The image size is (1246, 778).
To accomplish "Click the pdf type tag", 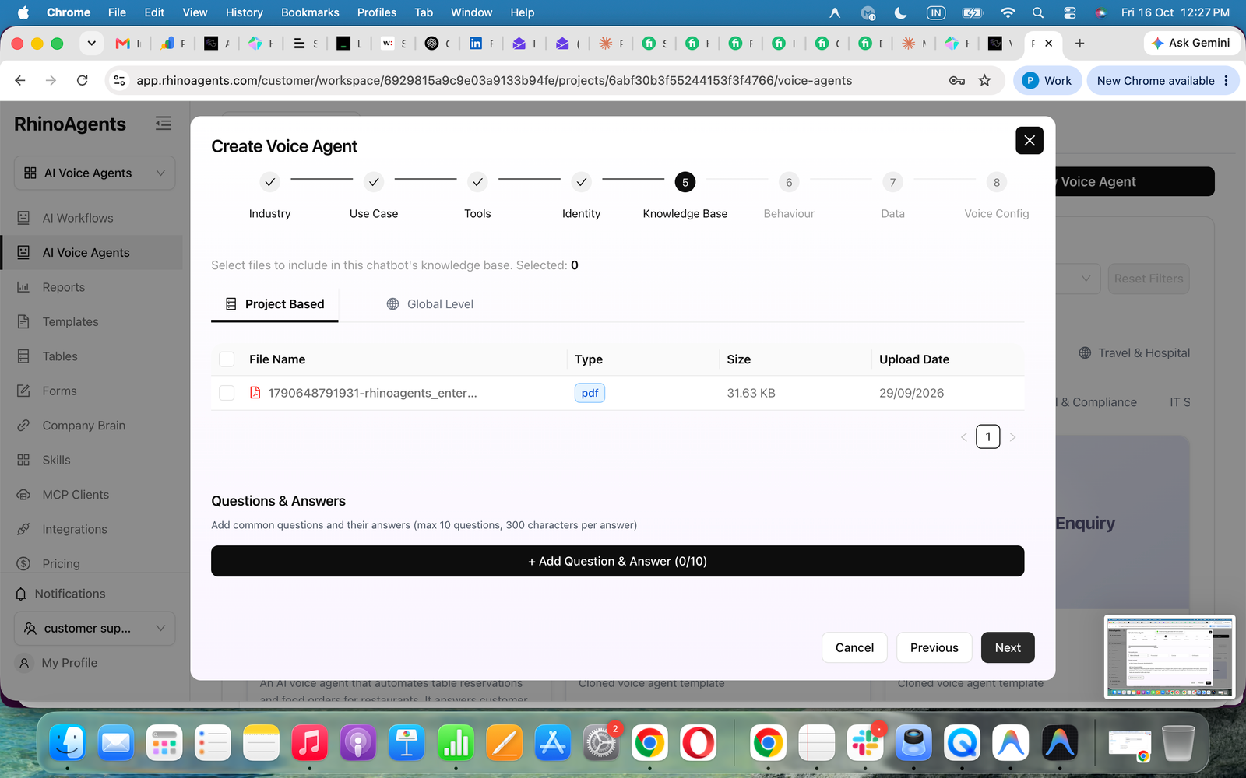I will coord(590,393).
